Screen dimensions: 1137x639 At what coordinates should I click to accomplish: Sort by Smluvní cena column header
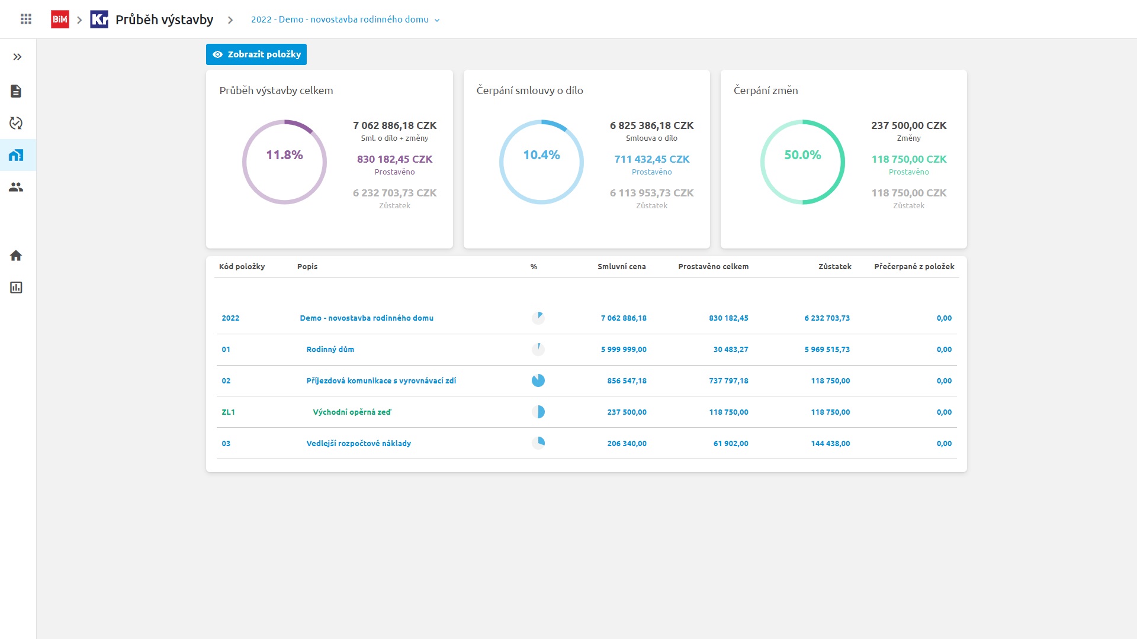point(621,267)
